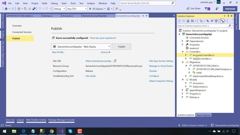This screenshot has width=240, height=135.
Task: Open the Camtasia taskbar icon
Action: [x=79, y=131]
